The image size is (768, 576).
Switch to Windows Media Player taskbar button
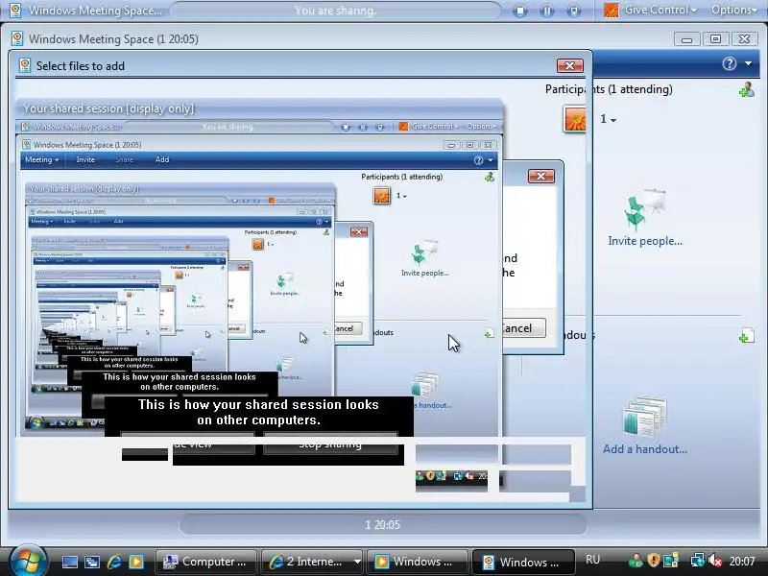tap(418, 562)
